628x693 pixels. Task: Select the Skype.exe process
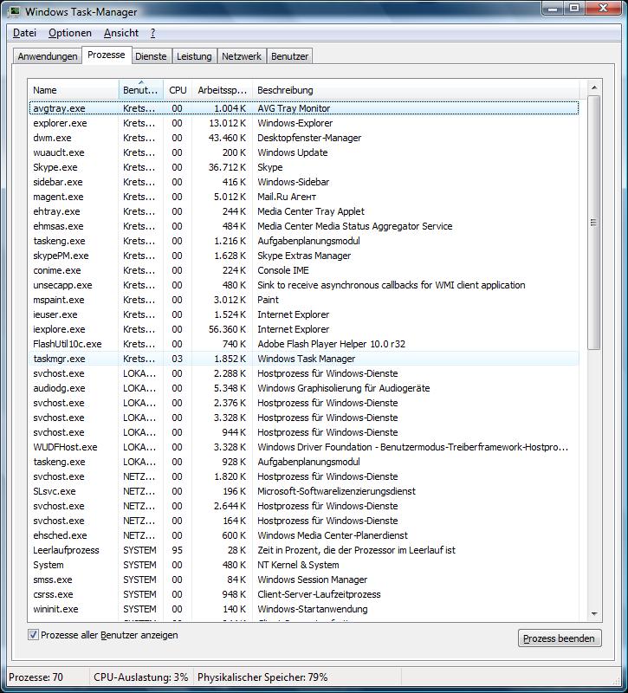tap(304, 167)
